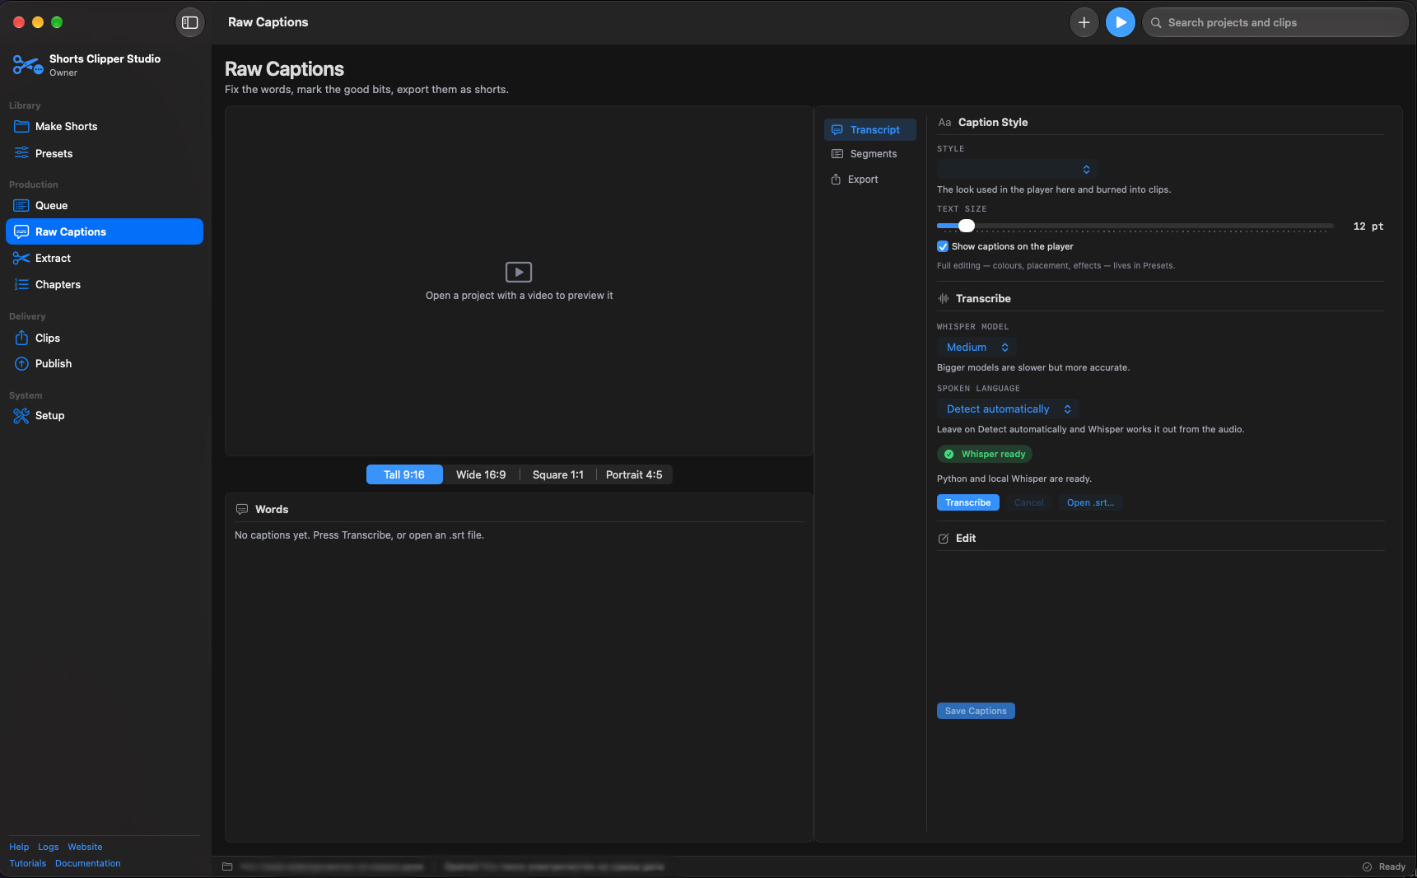The height and width of the screenshot is (878, 1417).
Task: Open the Chapters section
Action: 105,284
